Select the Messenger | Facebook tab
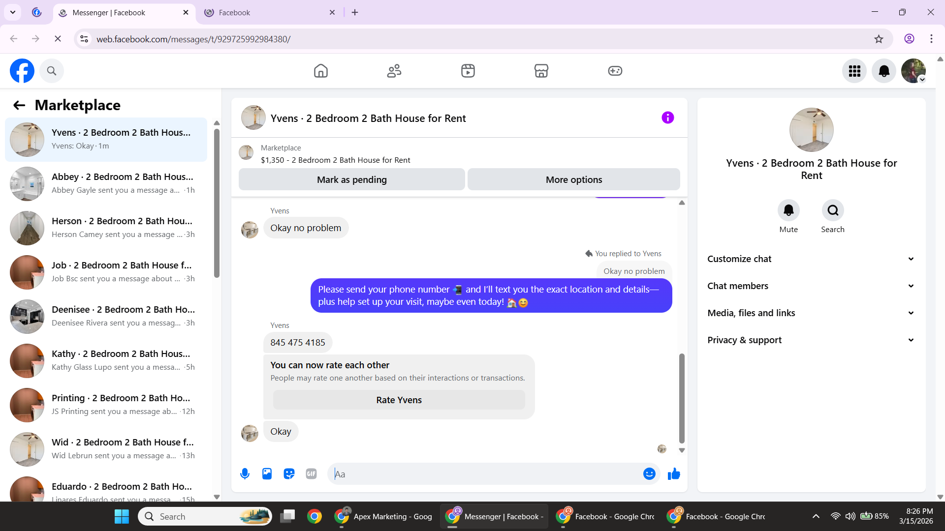Viewport: 945px width, 531px height. (x=123, y=13)
